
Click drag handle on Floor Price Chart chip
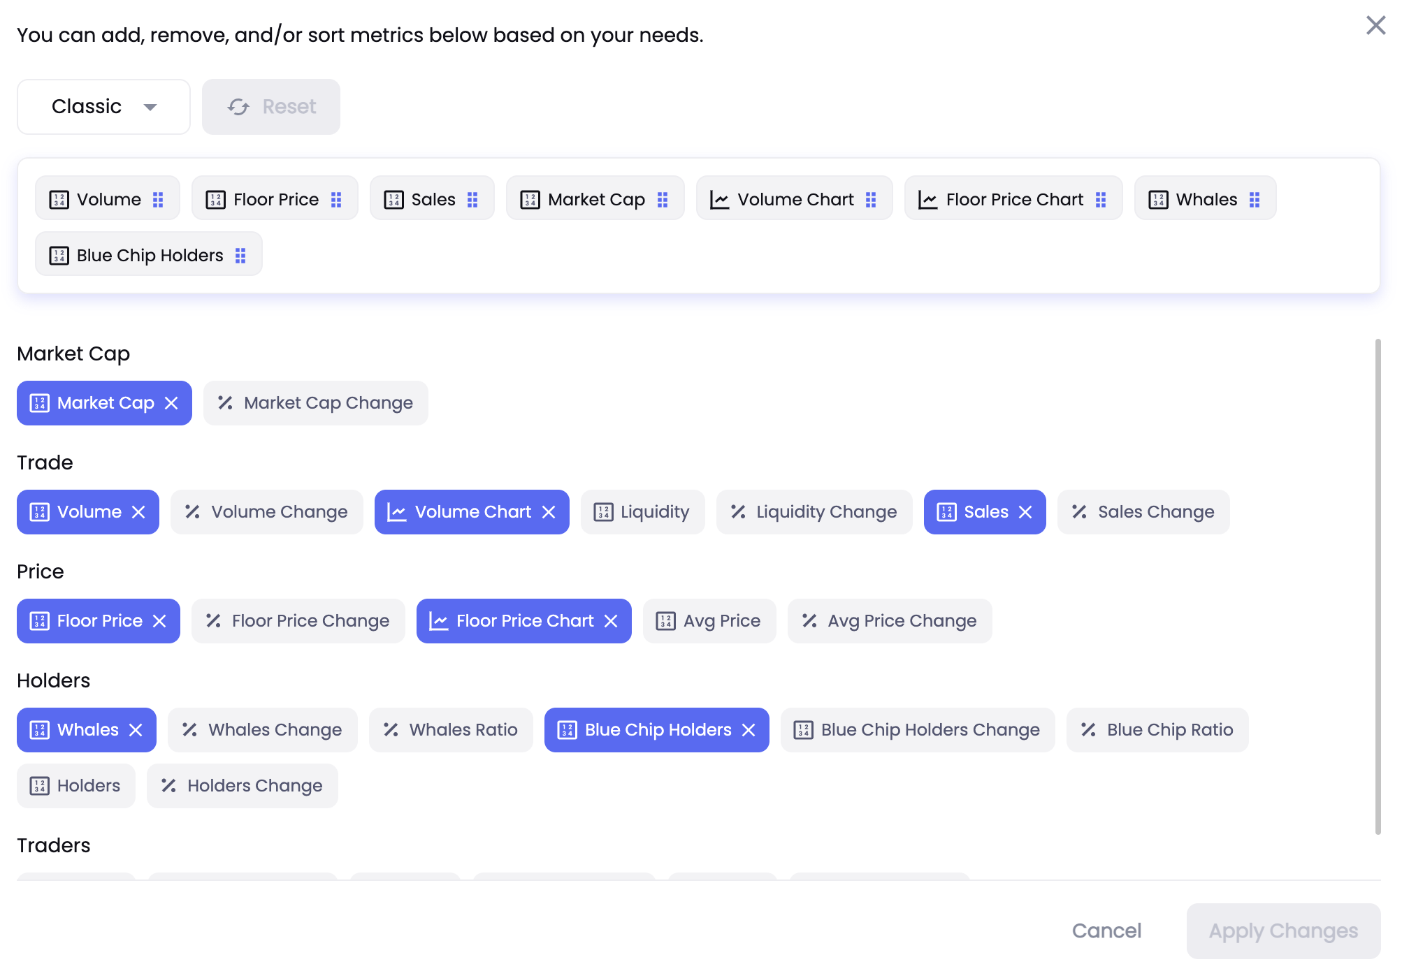[1101, 200]
